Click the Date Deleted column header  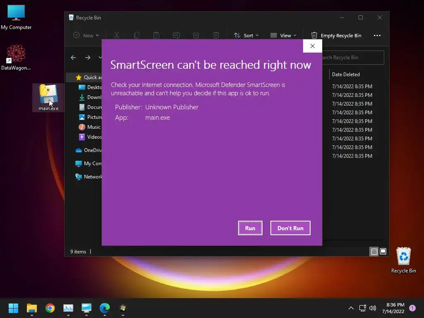(x=346, y=75)
